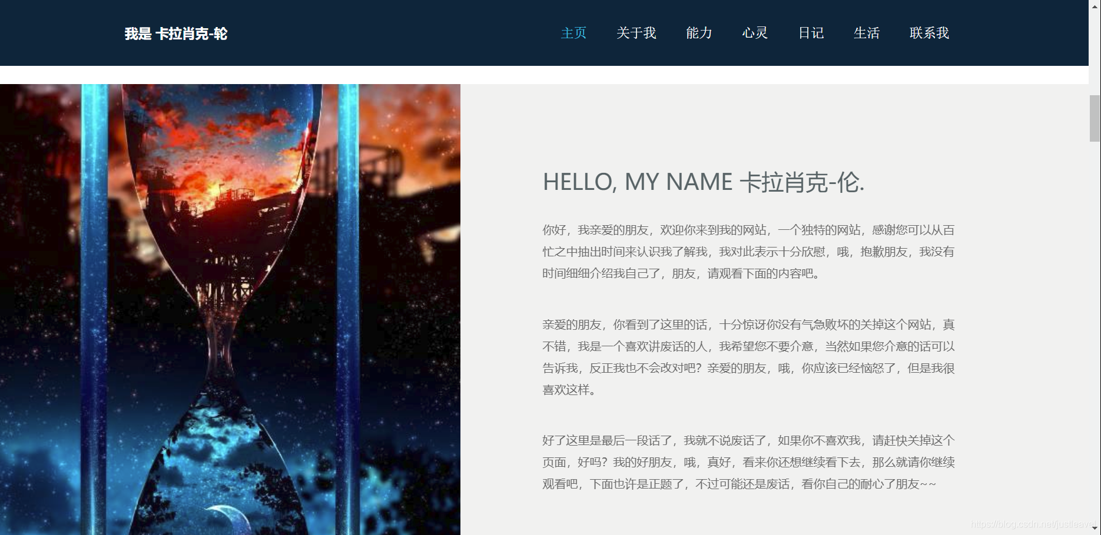Open the 联系我 contact link
Viewport: 1101px width, 535px height.
(930, 33)
